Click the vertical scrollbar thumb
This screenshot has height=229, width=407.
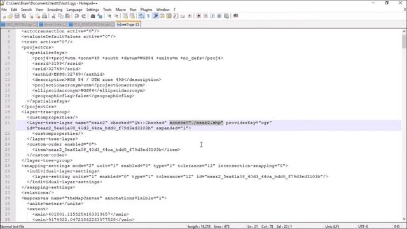tap(404, 41)
